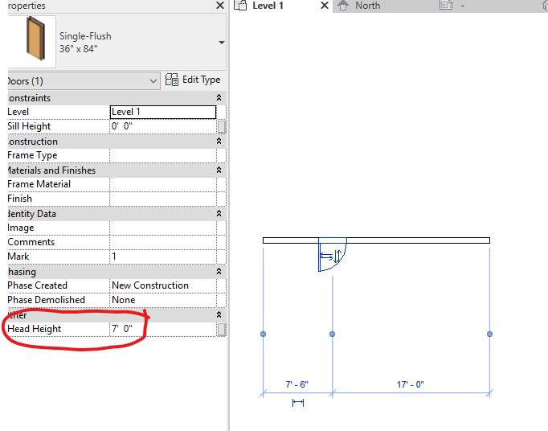The image size is (548, 431).
Task: Click the Head Height property label
Action: tap(35, 329)
